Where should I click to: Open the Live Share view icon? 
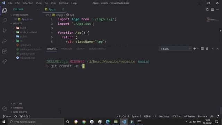[5, 61]
